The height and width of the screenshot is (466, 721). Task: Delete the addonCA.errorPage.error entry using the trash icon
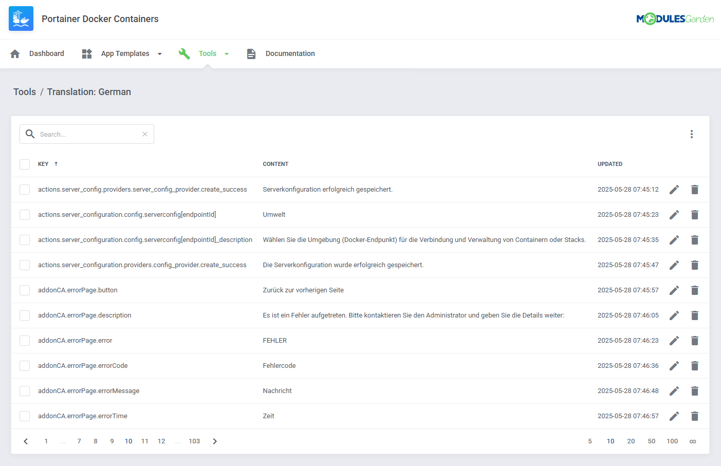pos(695,340)
